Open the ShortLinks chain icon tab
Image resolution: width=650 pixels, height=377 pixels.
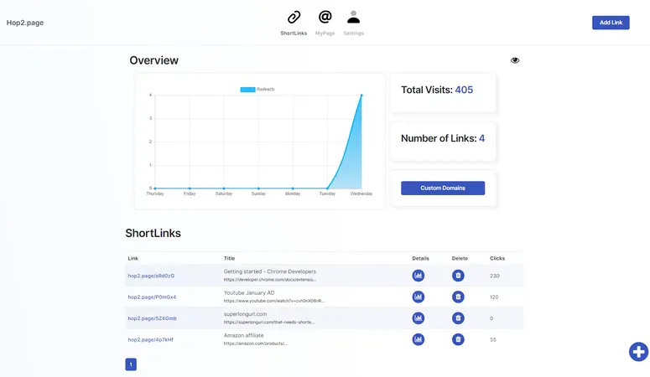294,18
